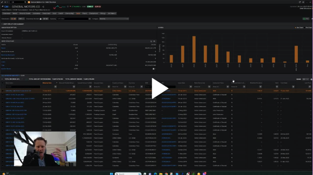
Task: Open the Ownership tab
Action: point(69,13)
